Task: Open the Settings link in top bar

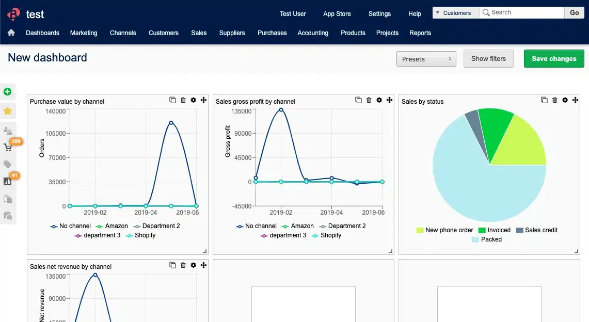Action: tap(379, 14)
